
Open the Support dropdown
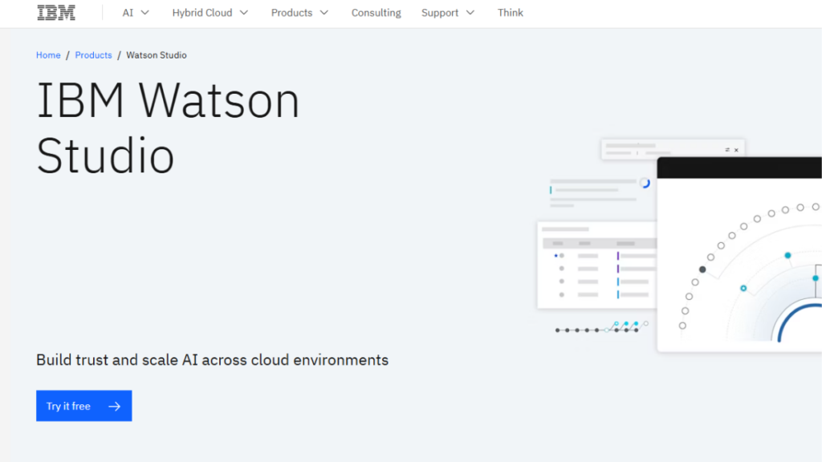447,12
